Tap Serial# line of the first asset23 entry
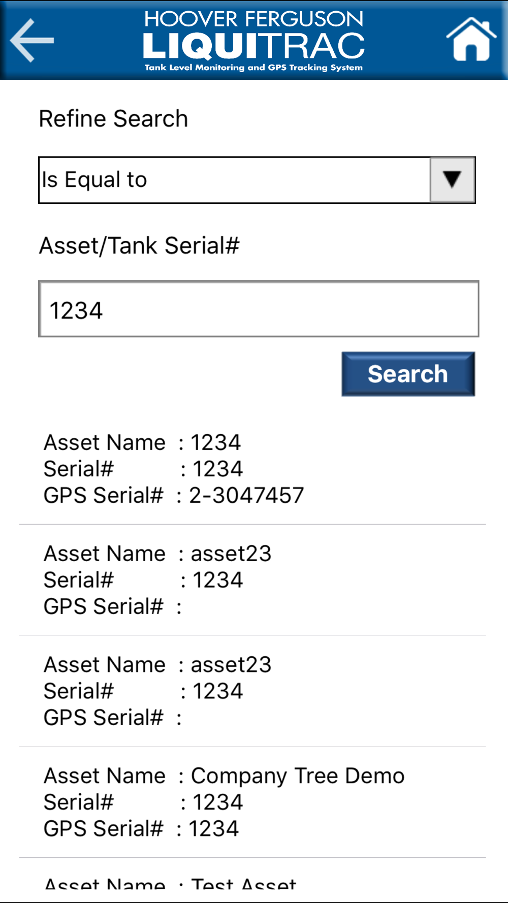The image size is (508, 903). (143, 580)
